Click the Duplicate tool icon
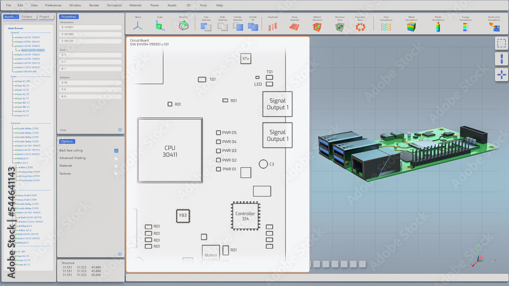Image resolution: width=509 pixels, height=286 pixels. [x=273, y=27]
